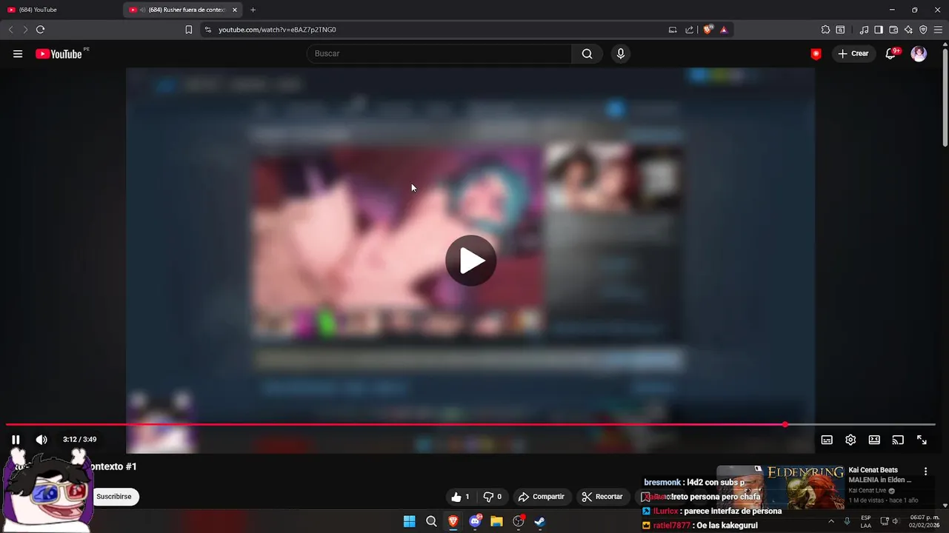Open the browser extensions puzzle icon
This screenshot has width=949, height=533.
[825, 30]
